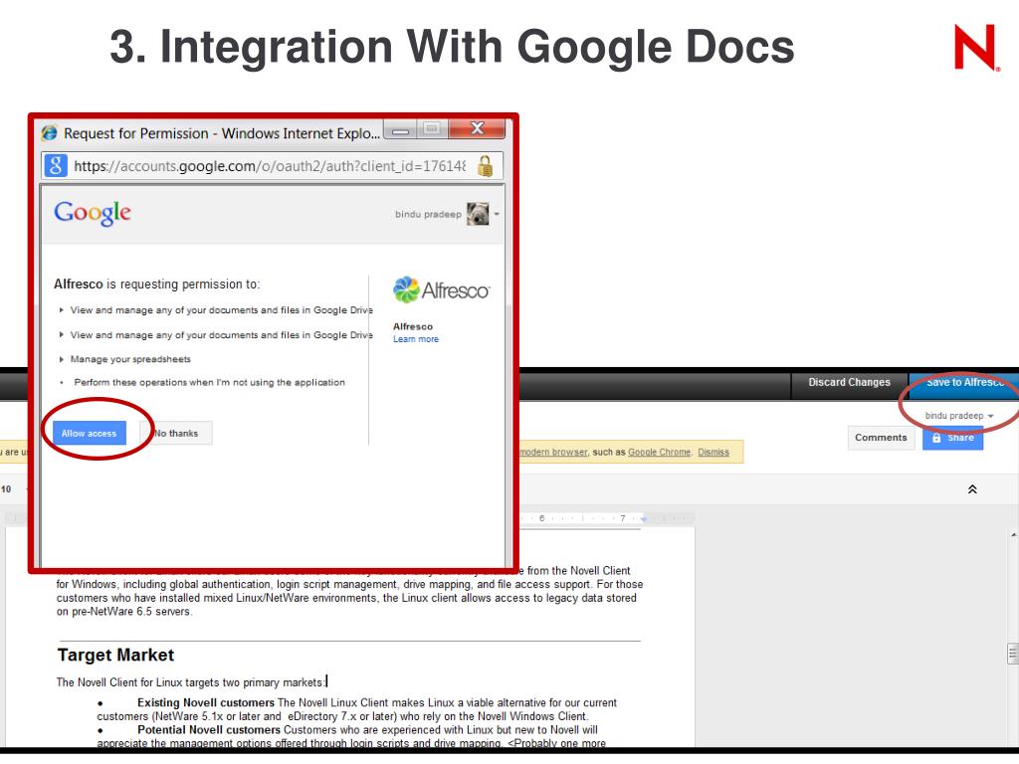Dismiss the browser warning banner

pos(713,453)
